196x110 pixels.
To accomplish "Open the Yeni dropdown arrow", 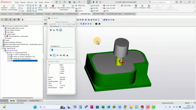I will click(x=25, y=5).
